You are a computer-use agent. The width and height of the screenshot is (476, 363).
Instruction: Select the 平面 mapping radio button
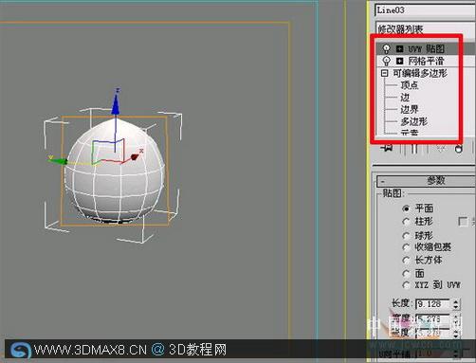(x=407, y=209)
